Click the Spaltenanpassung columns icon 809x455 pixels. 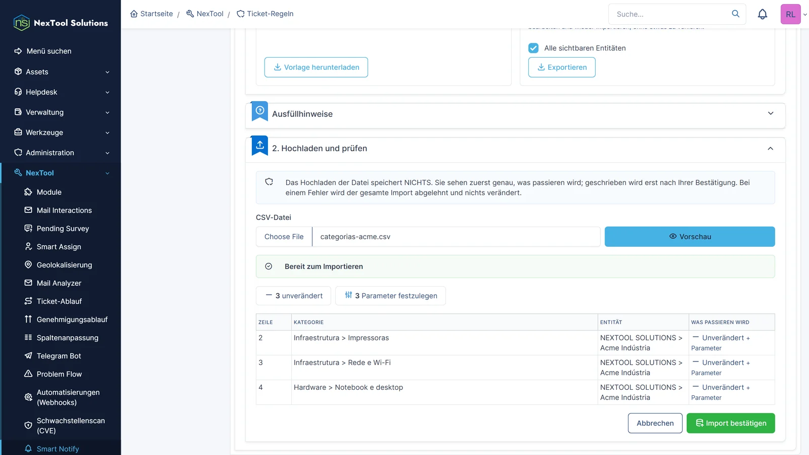pos(28,338)
